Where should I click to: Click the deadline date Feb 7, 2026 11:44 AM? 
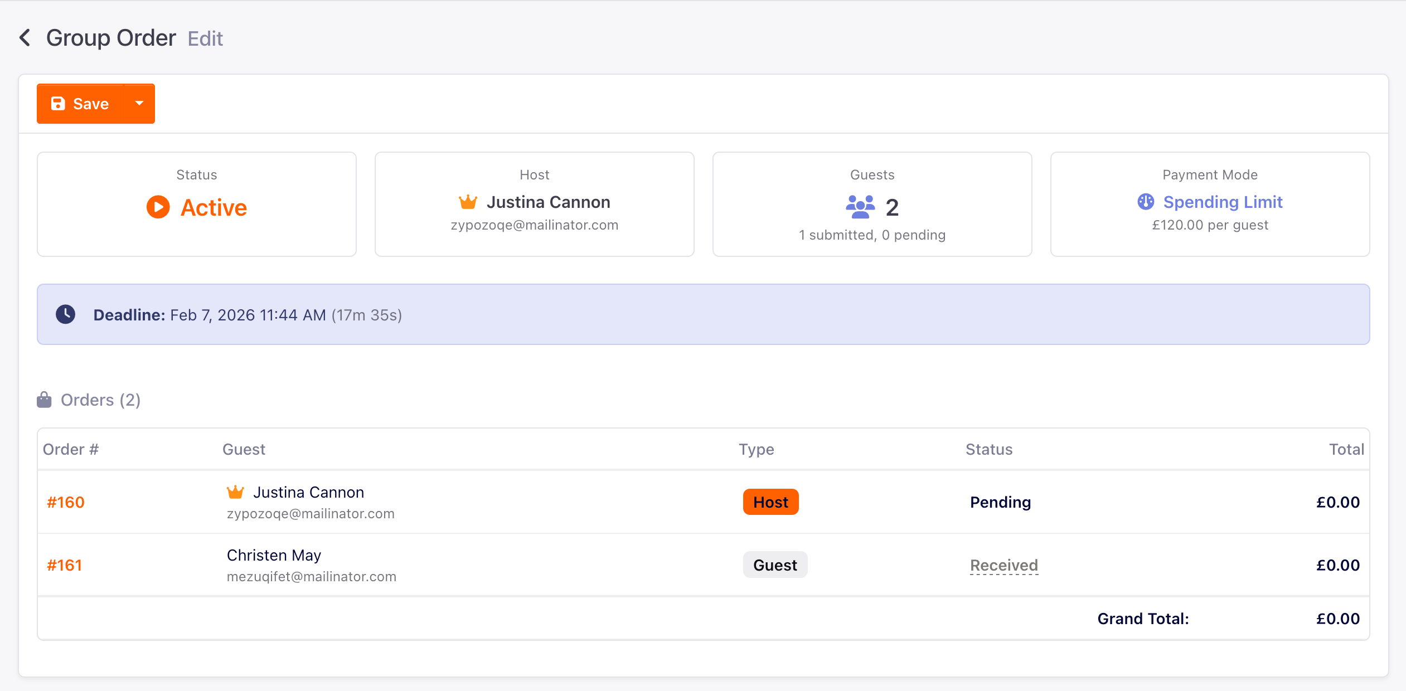tap(248, 315)
